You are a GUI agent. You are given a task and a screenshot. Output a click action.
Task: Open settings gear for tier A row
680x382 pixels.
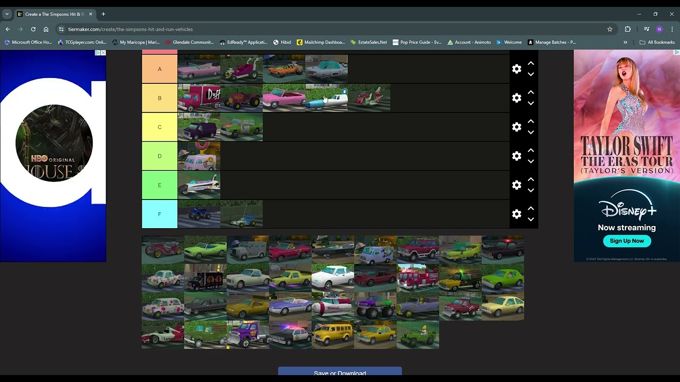(x=516, y=69)
